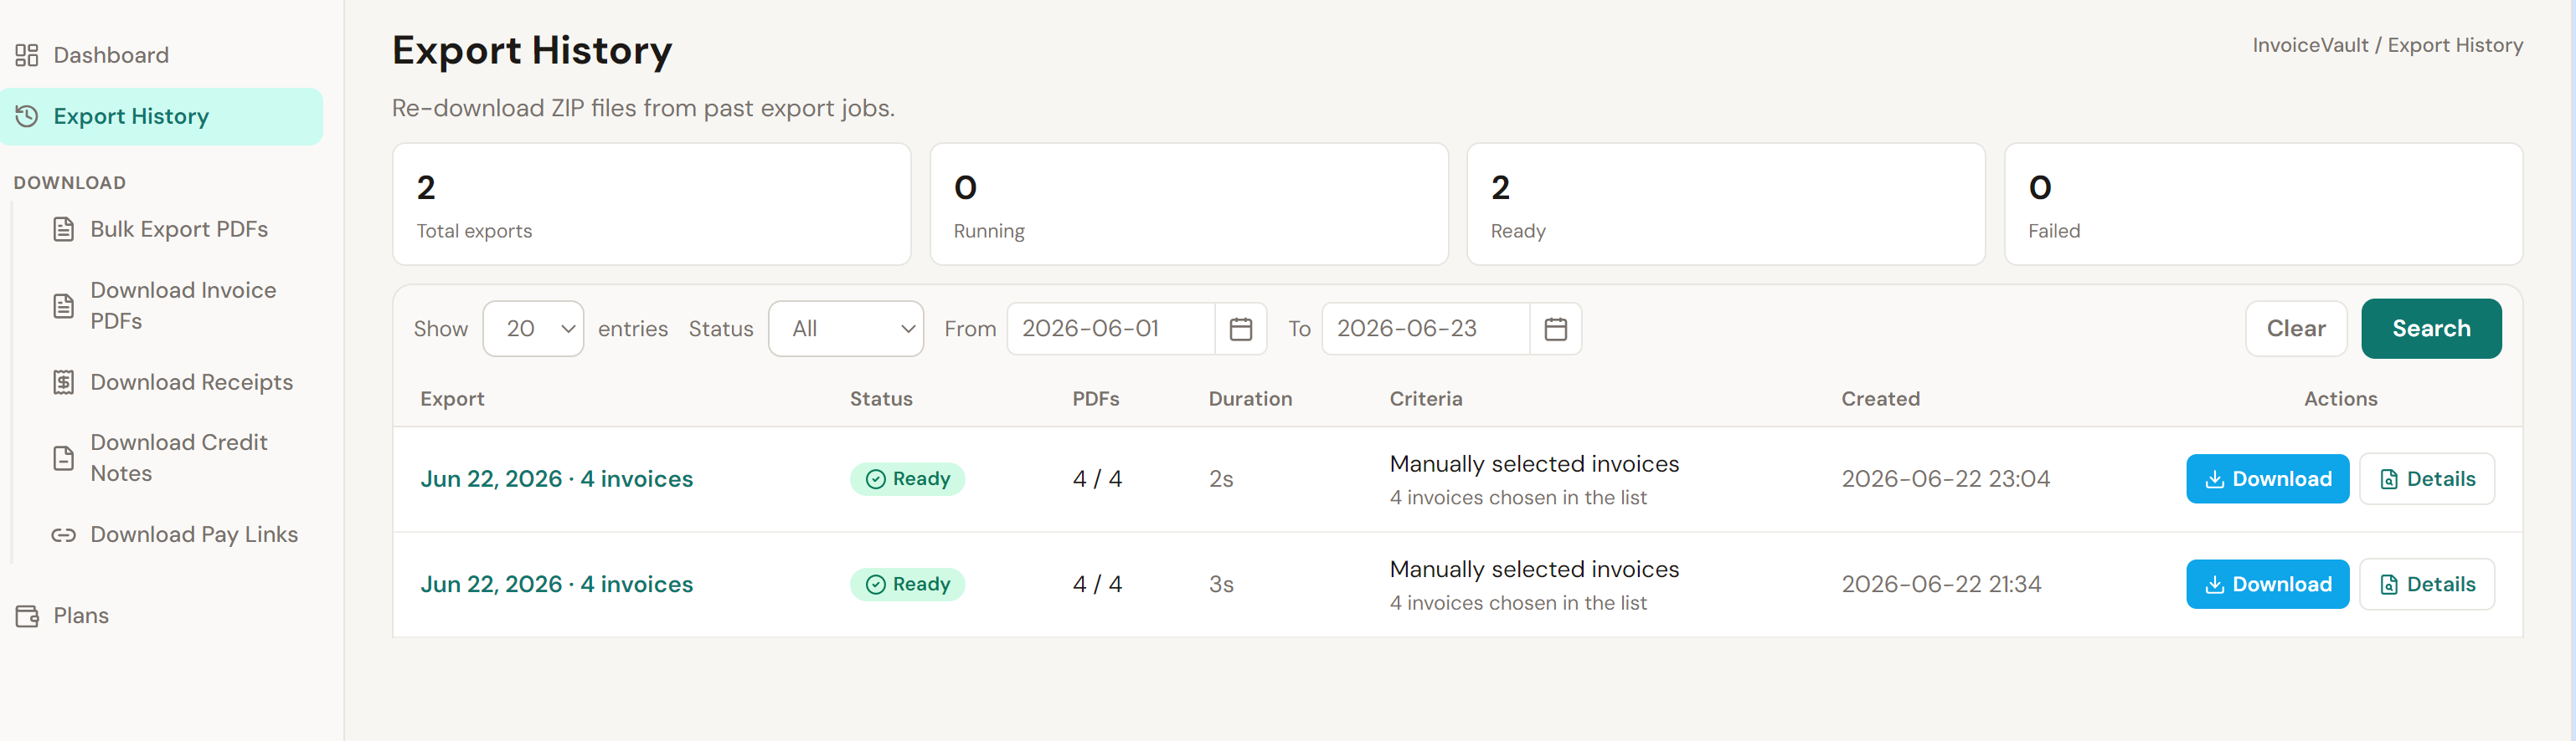Click the Criteria column header

coord(1425,398)
